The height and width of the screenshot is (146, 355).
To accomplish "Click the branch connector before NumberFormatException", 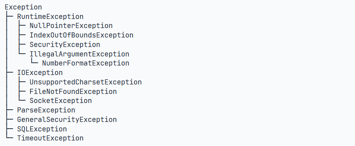I will coord(34,61).
